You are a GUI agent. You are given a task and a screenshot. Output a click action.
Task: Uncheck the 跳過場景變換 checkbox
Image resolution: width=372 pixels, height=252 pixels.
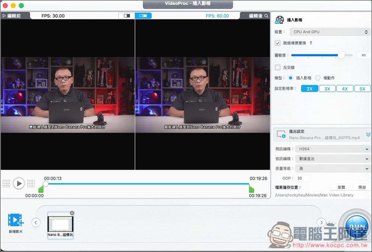tap(278, 42)
